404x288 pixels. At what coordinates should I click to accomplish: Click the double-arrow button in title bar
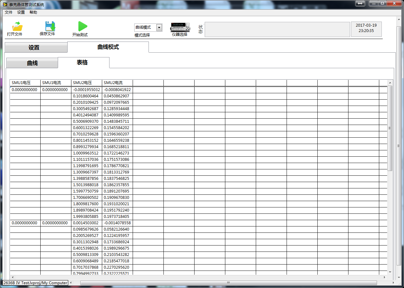pyautogui.click(x=360, y=3)
